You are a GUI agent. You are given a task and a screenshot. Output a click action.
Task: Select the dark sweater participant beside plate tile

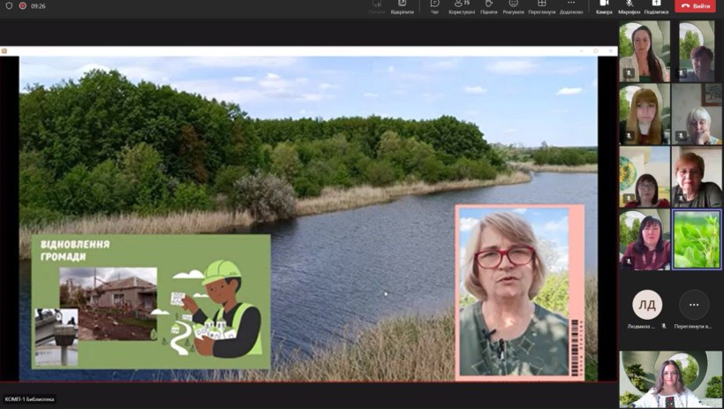pyautogui.click(x=697, y=177)
